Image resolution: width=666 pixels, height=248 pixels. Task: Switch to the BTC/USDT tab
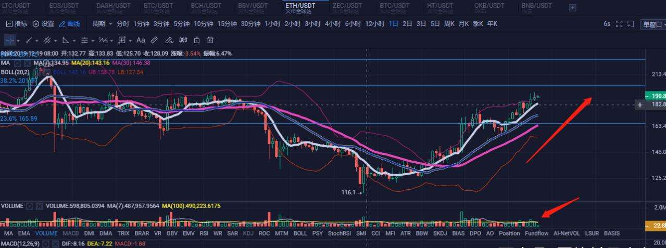click(x=395, y=7)
